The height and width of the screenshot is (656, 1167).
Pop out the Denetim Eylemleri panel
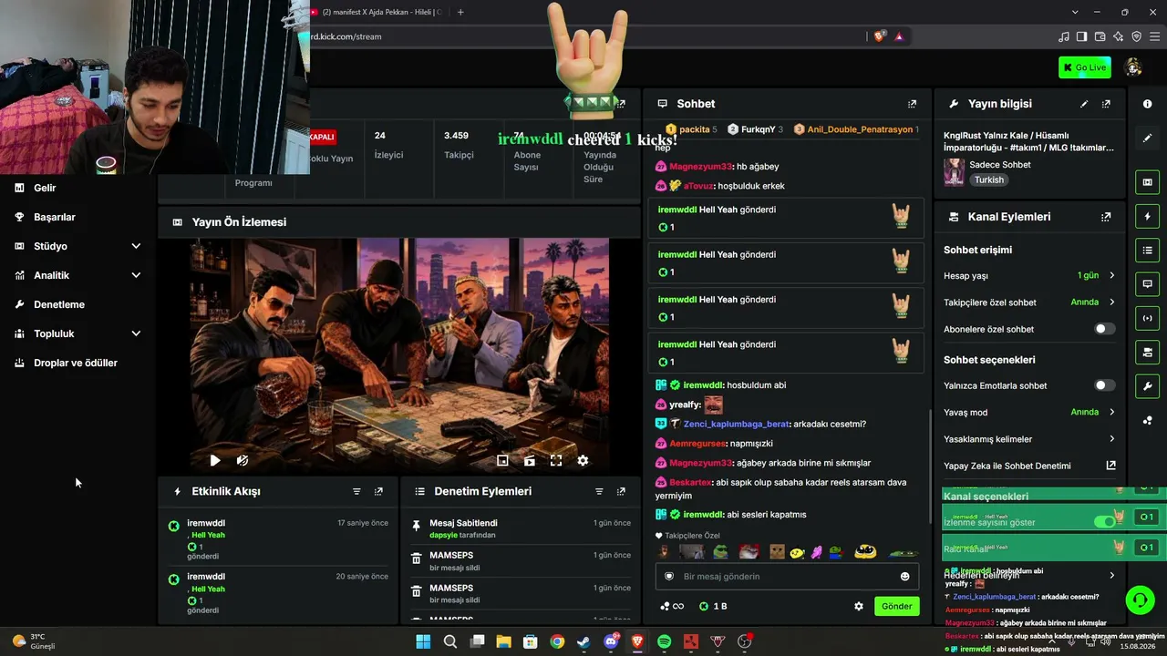tap(621, 491)
